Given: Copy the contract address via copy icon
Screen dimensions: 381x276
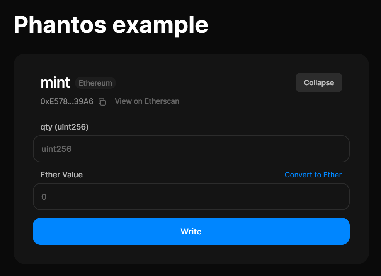Looking at the screenshot, I should click(x=102, y=102).
